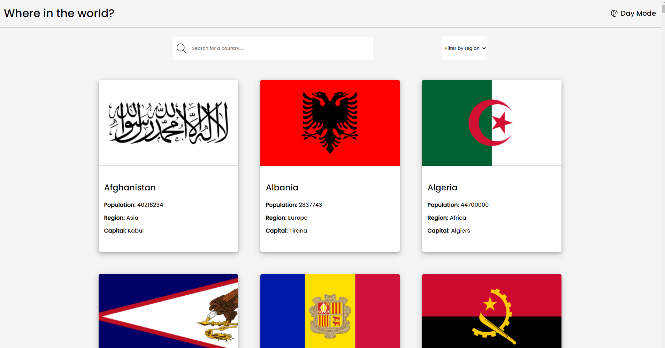
Task: Click the Afghanistan country name
Action: (130, 187)
